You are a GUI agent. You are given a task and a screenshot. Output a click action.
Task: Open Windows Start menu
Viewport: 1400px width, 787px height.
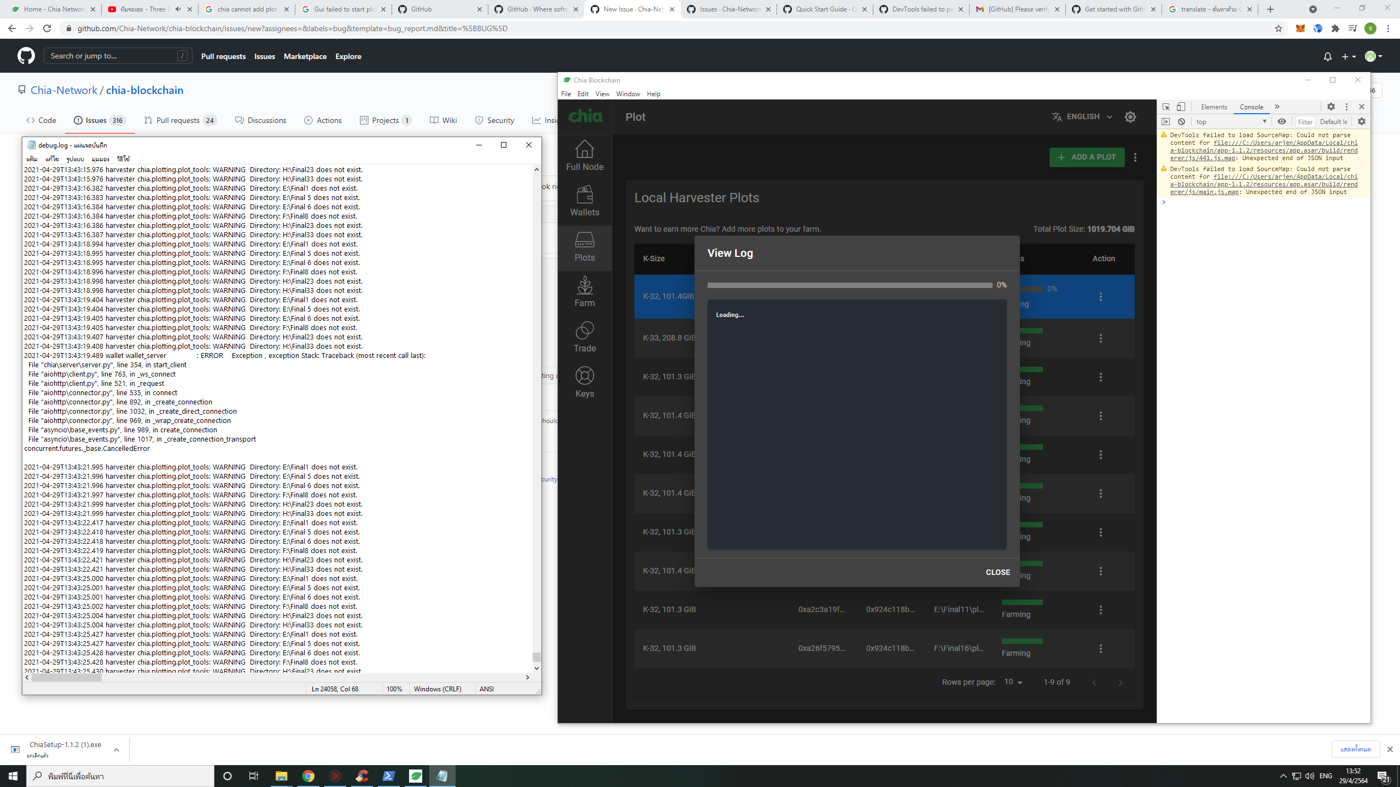click(x=13, y=776)
